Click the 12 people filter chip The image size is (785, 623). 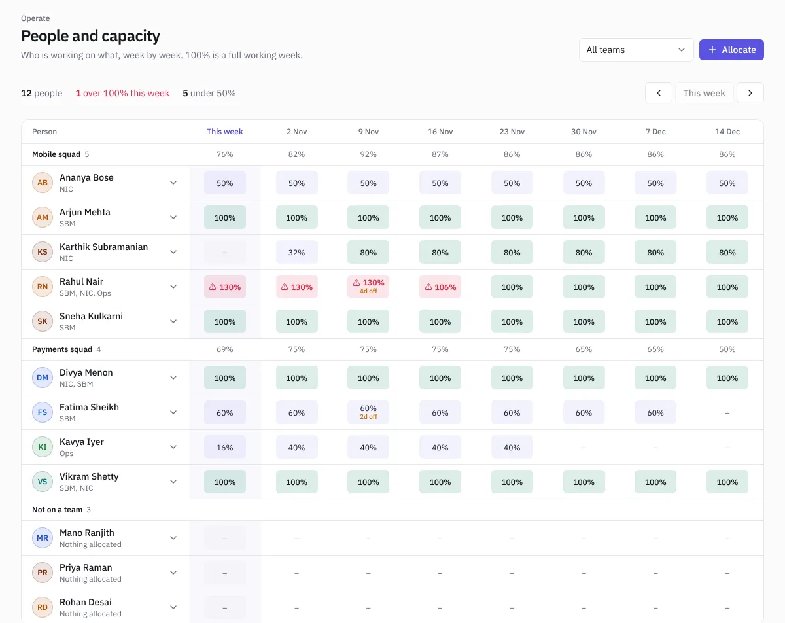[x=41, y=93]
